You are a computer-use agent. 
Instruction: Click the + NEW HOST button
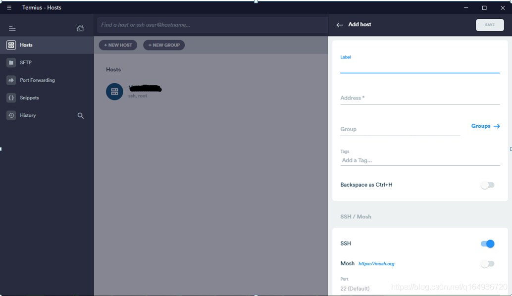click(118, 45)
